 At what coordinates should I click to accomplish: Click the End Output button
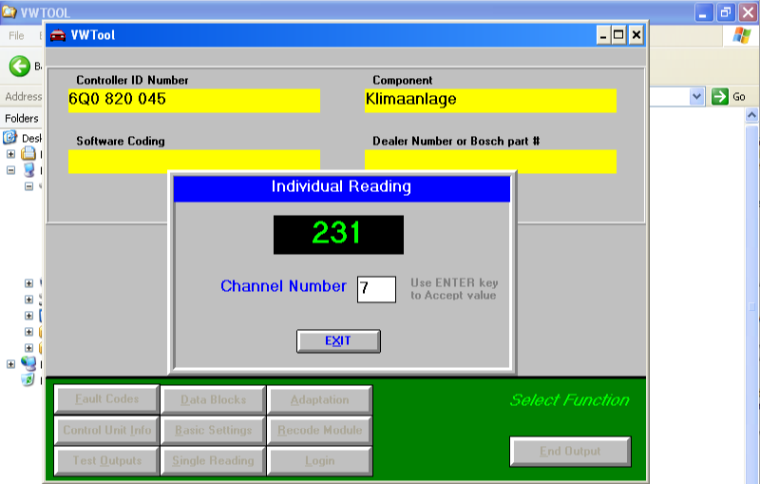tap(570, 452)
